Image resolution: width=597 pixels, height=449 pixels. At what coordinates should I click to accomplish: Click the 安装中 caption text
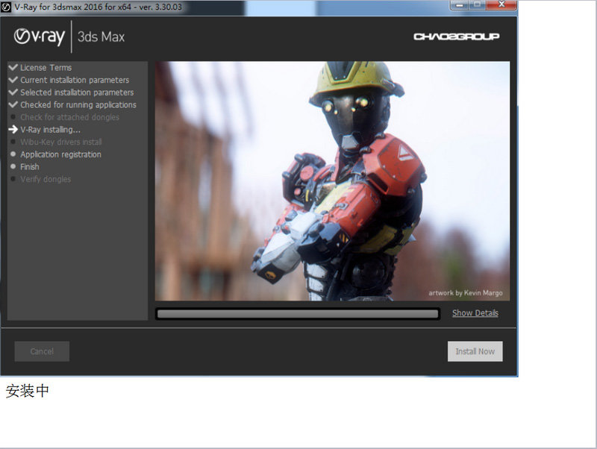28,391
